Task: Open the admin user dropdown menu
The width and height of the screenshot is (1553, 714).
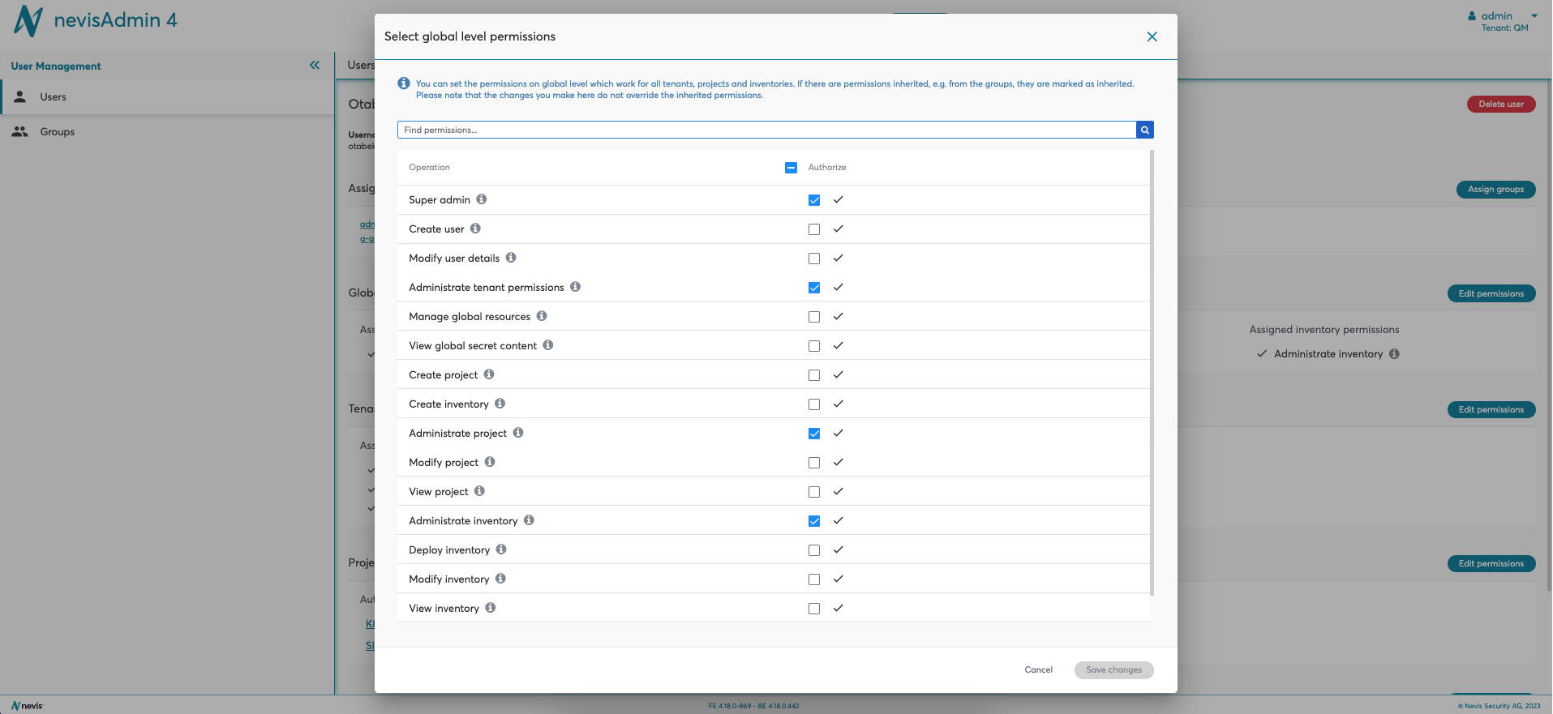Action: pyautogui.click(x=1504, y=16)
